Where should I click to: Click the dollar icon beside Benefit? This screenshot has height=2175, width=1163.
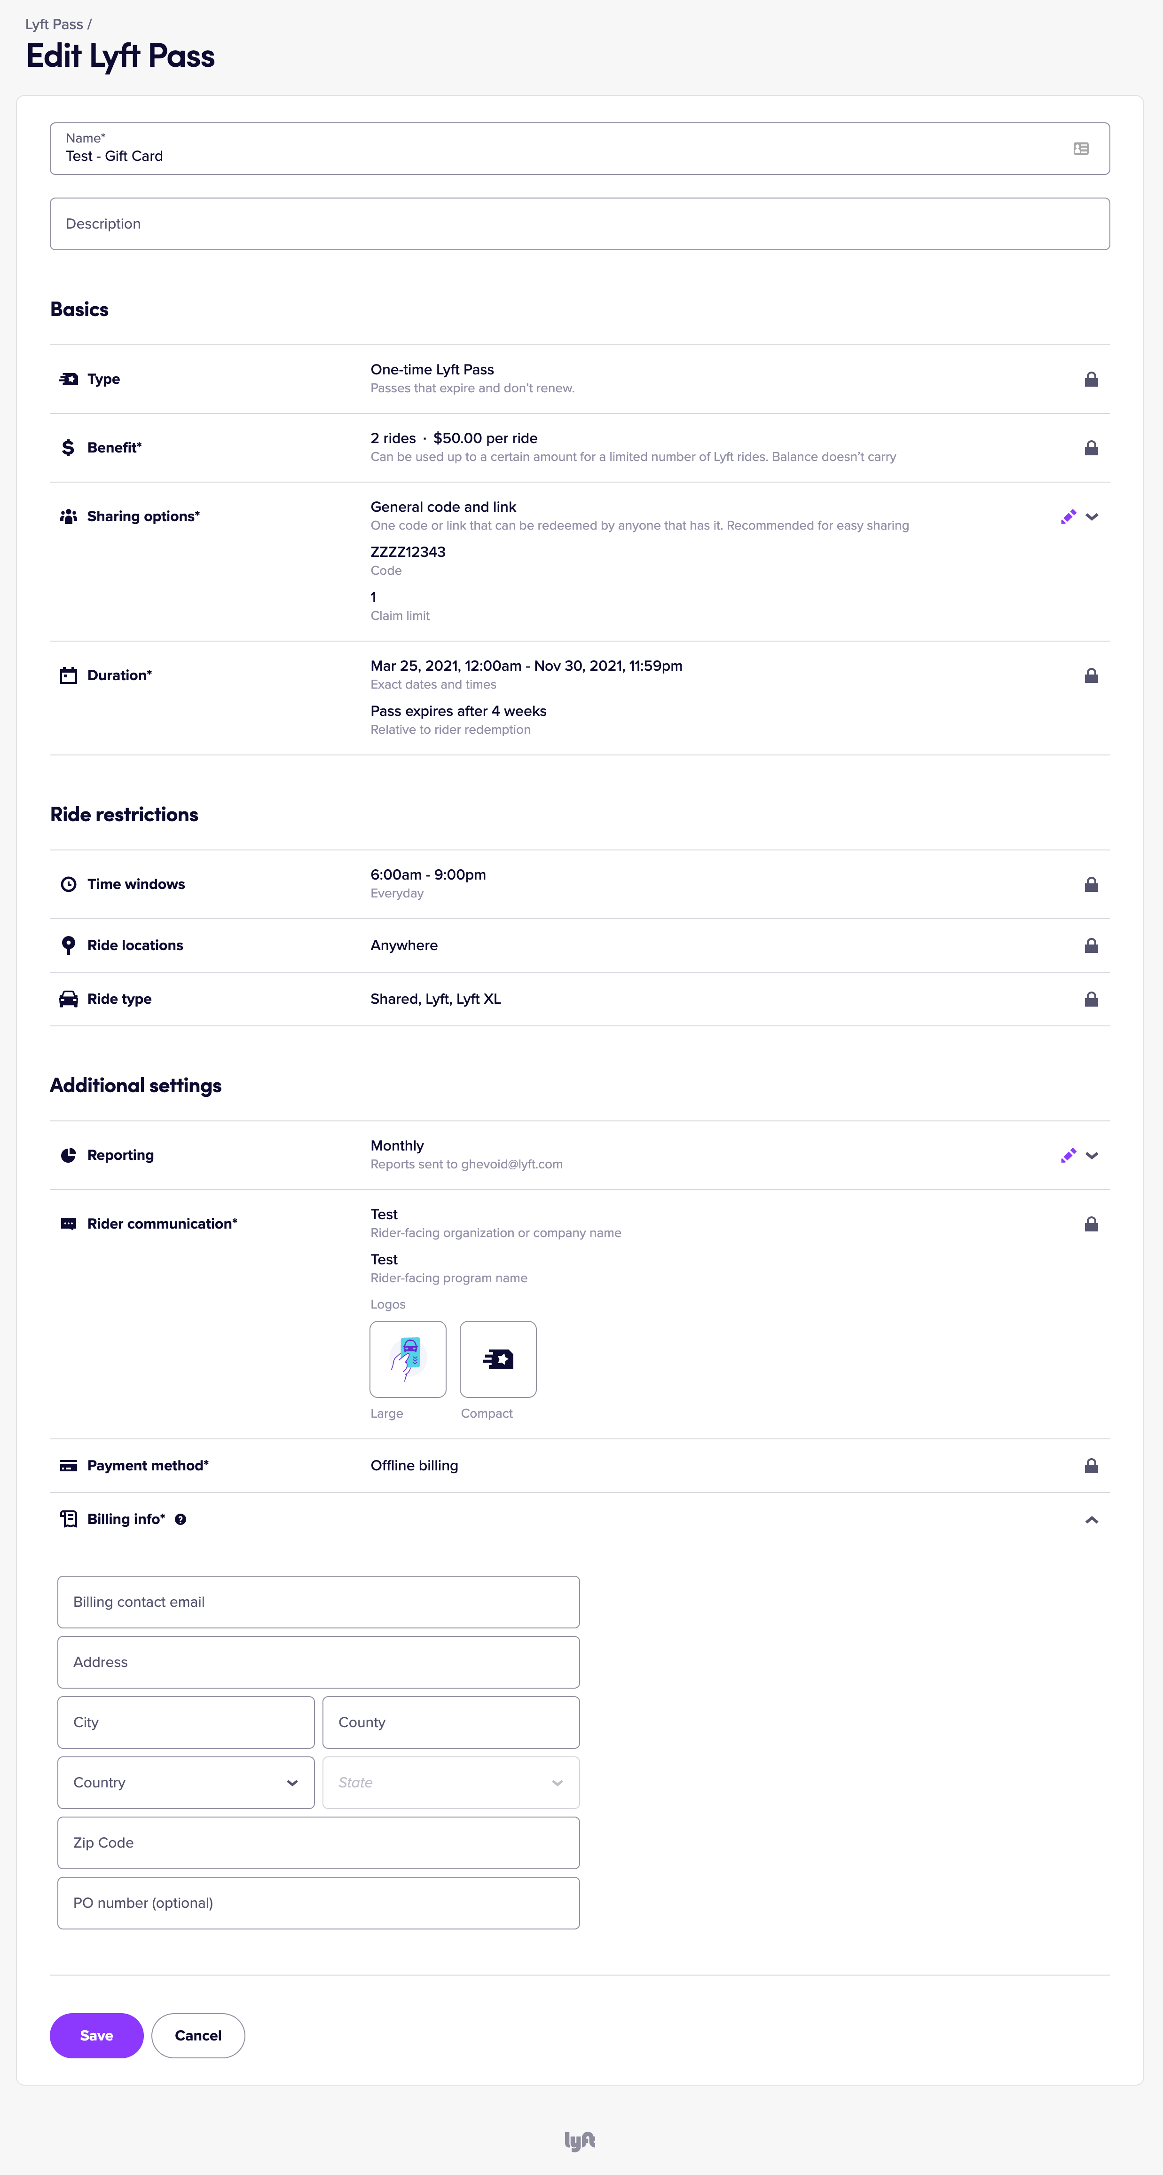(x=68, y=447)
